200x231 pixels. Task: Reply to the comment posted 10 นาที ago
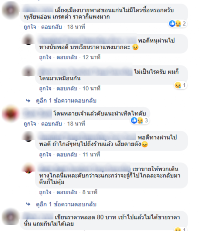coord(67,88)
